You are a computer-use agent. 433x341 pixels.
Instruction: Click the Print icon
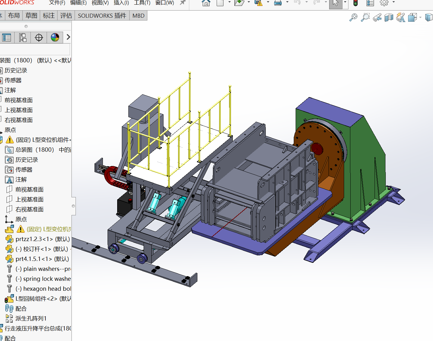278,3
